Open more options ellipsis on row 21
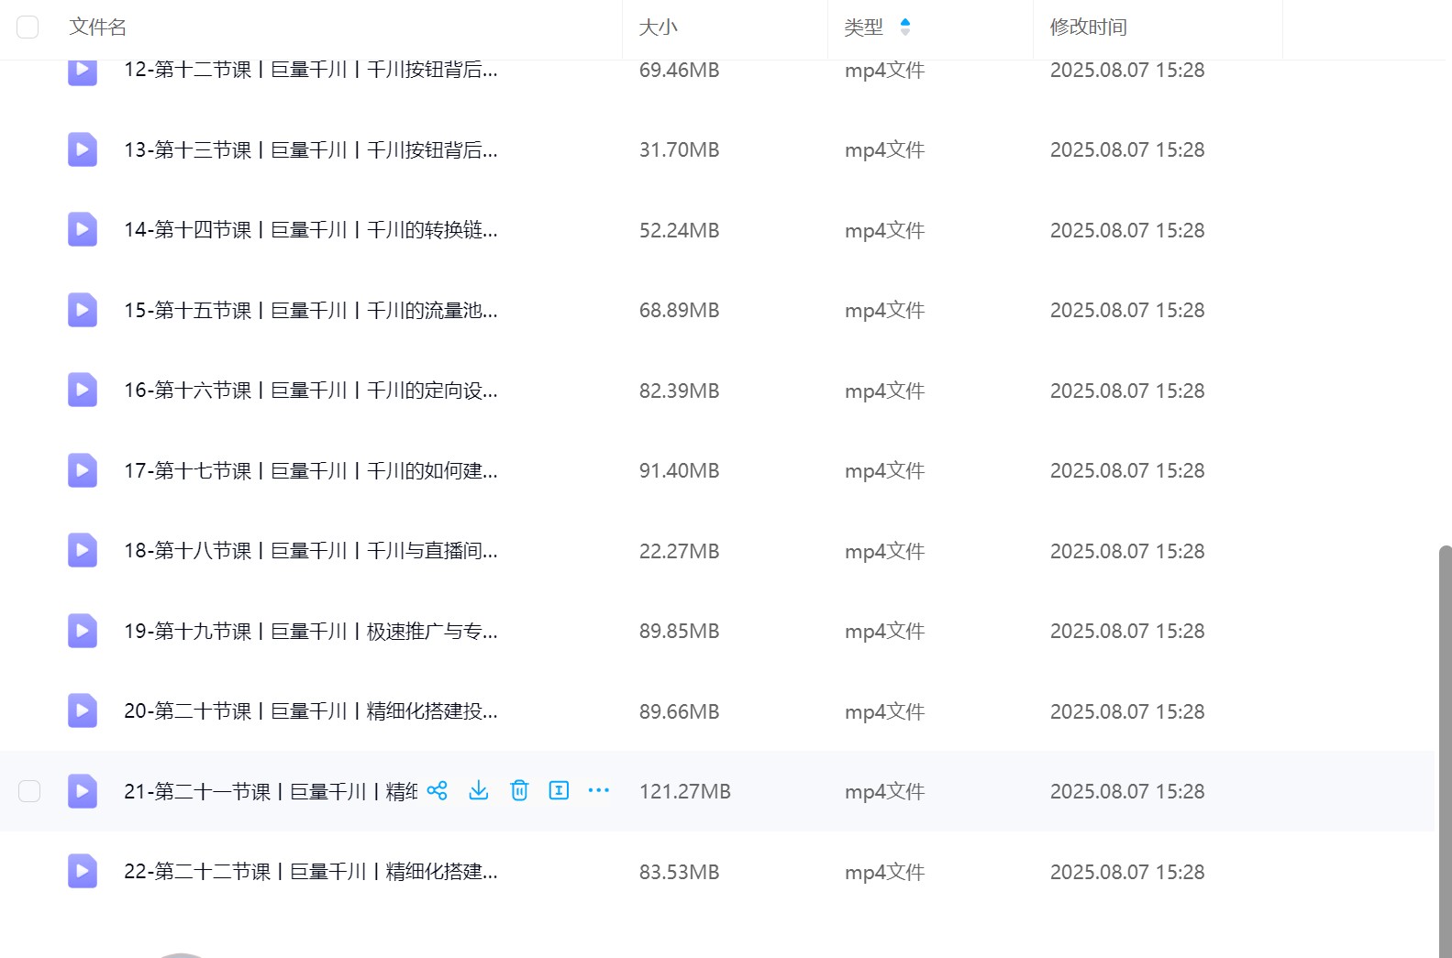The height and width of the screenshot is (958, 1452). coord(599,790)
